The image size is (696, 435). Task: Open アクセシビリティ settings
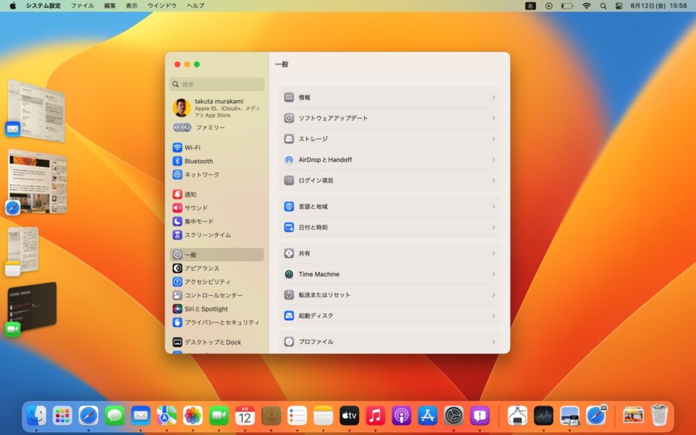207,282
